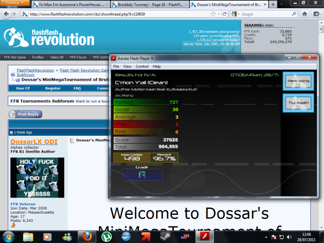Click the Post Reply button
This screenshot has height=243, width=324.
[x=25, y=114]
